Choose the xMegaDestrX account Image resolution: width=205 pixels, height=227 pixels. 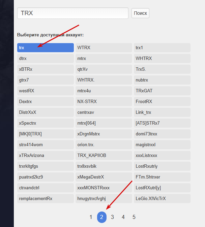(x=104, y=177)
